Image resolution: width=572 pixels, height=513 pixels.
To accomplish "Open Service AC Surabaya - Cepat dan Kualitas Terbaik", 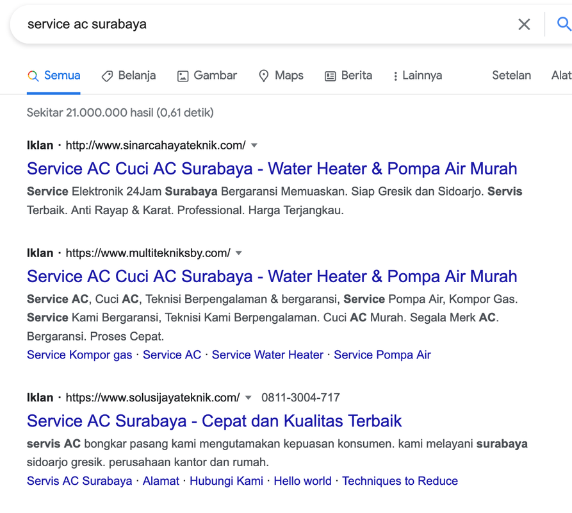I will 214,421.
